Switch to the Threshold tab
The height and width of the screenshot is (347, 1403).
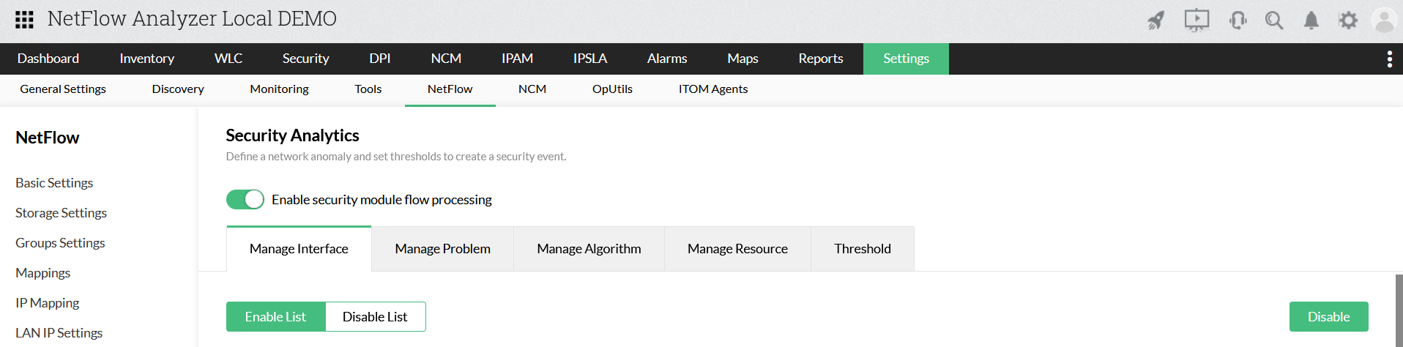coord(862,249)
